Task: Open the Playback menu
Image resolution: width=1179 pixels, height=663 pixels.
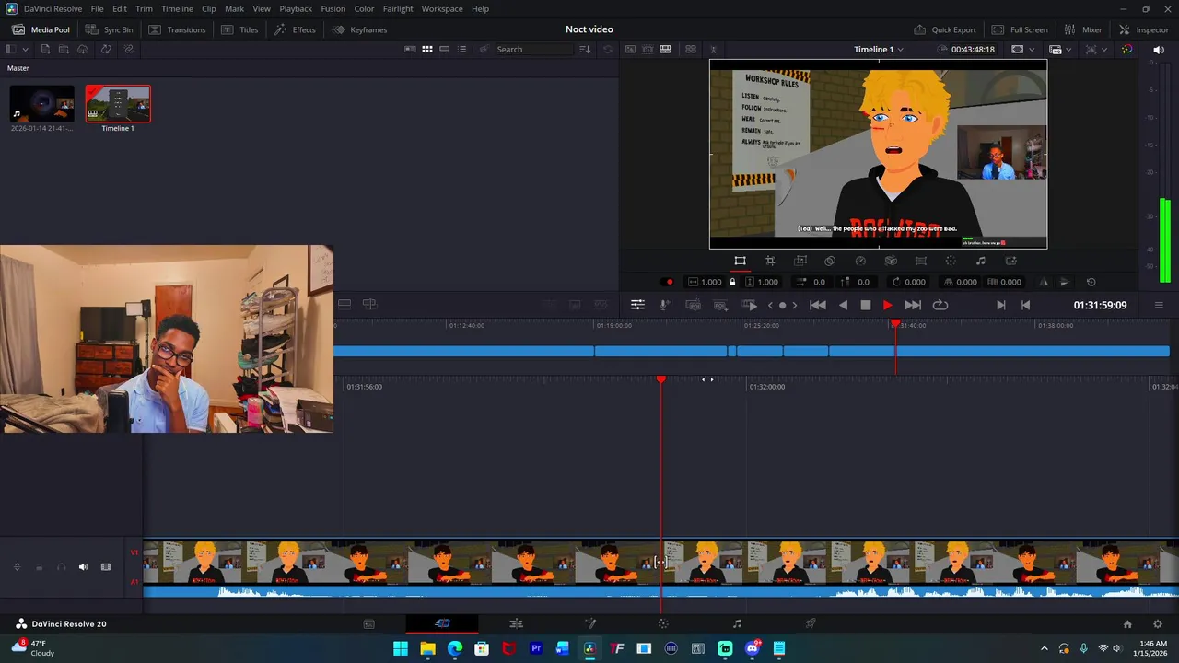Action: (296, 8)
